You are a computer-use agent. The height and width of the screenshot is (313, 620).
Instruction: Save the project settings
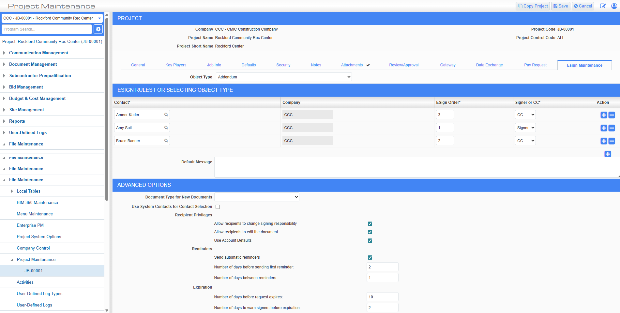pyautogui.click(x=560, y=6)
